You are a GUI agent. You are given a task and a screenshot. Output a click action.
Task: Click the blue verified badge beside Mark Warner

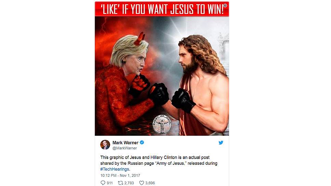(142, 143)
